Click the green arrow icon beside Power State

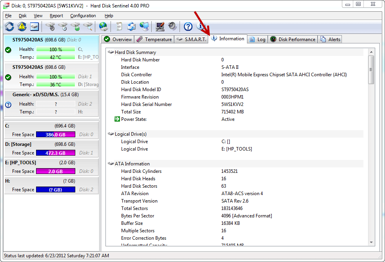tap(117, 119)
